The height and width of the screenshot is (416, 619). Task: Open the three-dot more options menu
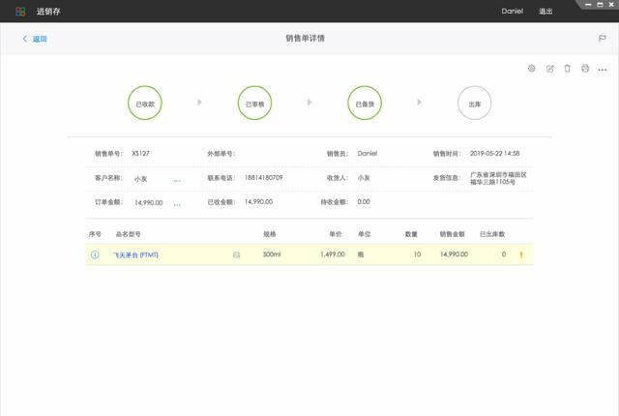click(x=603, y=70)
